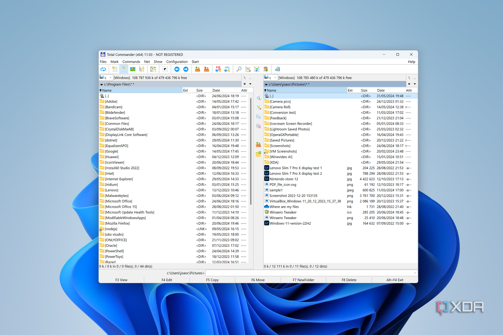503x335 pixels.
Task: Open the multi-rename tool icon
Action: click(x=248, y=69)
